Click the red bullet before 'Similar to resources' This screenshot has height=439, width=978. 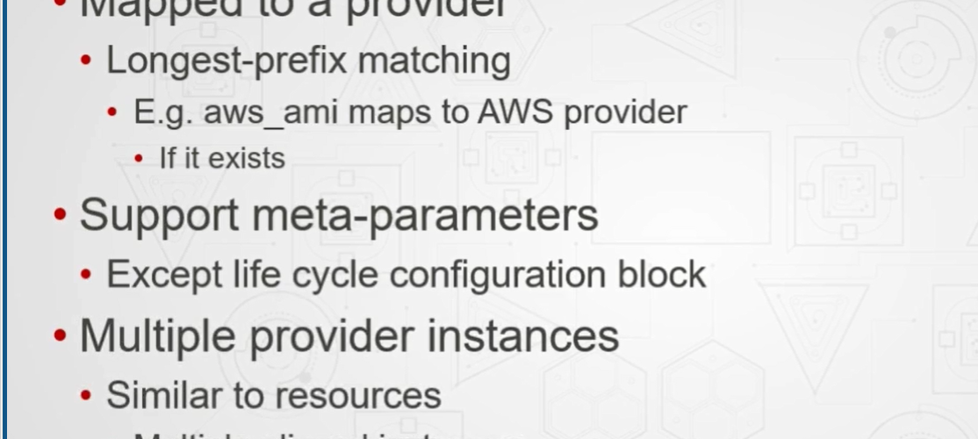[x=86, y=395]
